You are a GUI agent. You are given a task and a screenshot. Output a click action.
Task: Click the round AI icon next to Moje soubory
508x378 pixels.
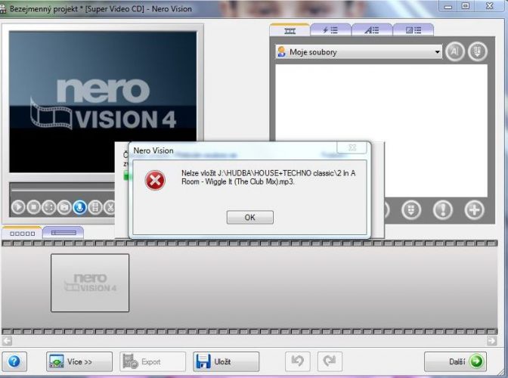(x=455, y=51)
